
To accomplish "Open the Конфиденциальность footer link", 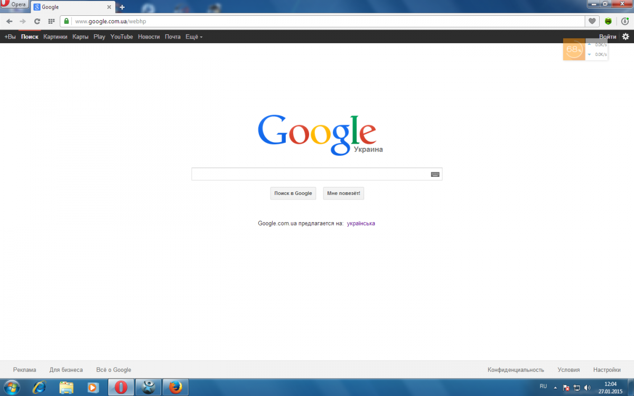I will click(x=516, y=370).
